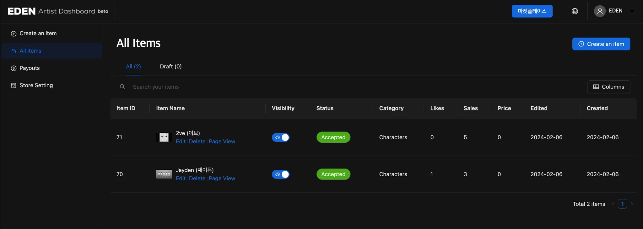Go to next page arrow

(x=632, y=204)
